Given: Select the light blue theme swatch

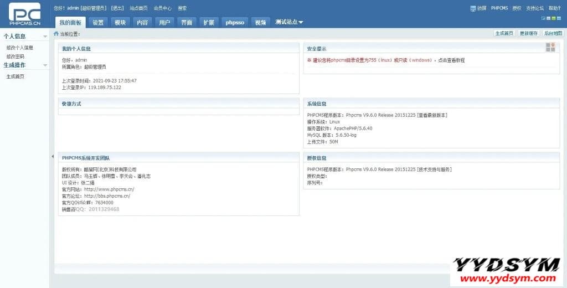Looking at the screenshot, I should (x=559, y=18).
